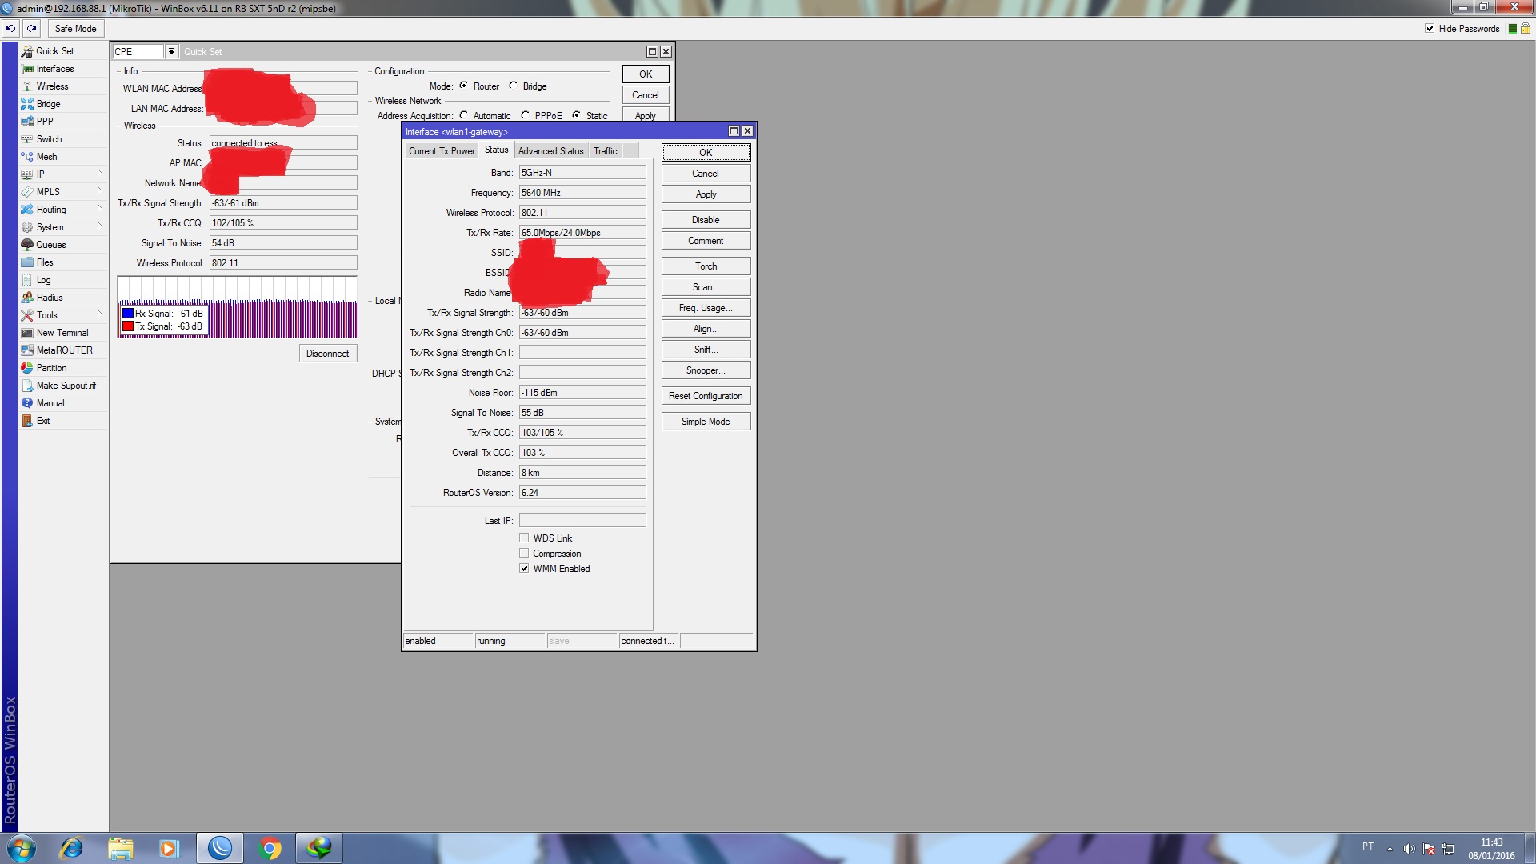
Task: Click the Bridge sidebar icon
Action: 27,104
